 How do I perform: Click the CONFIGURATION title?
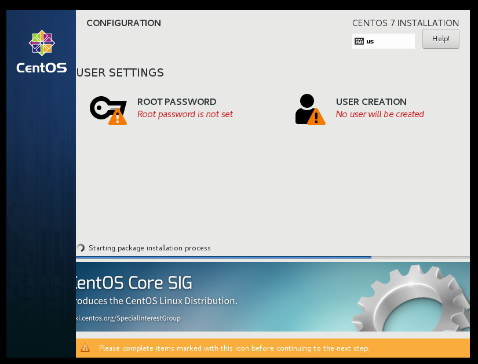[x=124, y=23]
